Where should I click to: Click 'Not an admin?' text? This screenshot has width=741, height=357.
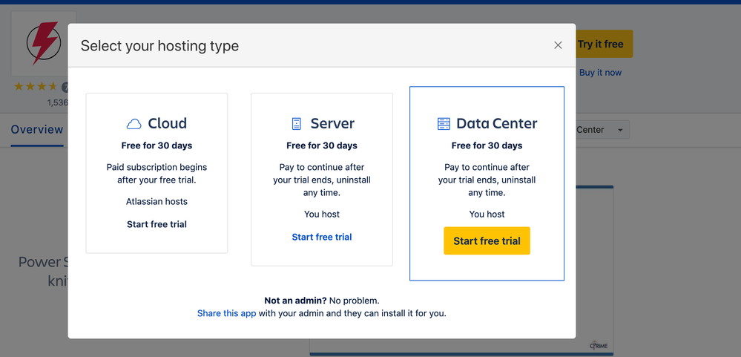pos(295,301)
